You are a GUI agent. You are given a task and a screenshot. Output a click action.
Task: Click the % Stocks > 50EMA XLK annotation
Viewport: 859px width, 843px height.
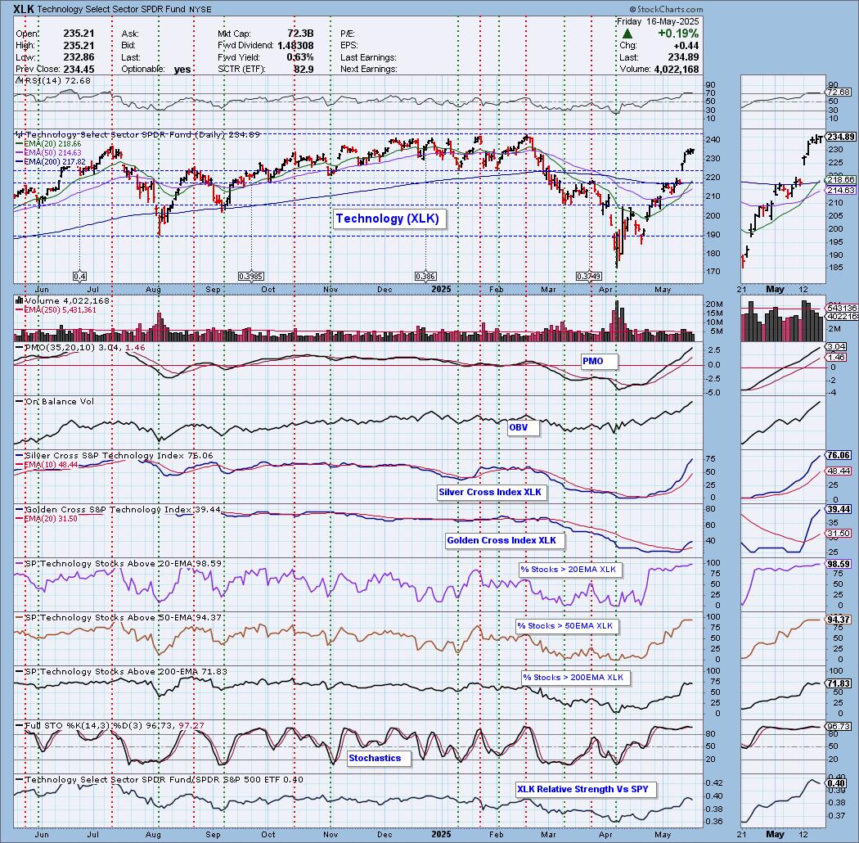565,626
